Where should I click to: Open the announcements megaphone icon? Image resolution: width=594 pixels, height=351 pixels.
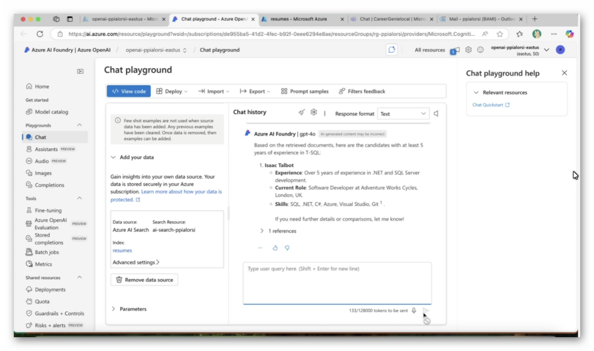pyautogui.click(x=455, y=50)
